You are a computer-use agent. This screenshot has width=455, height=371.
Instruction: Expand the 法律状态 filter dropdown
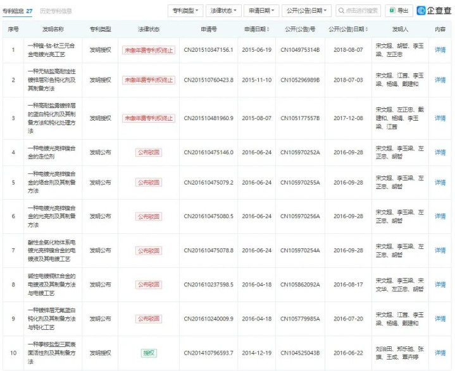[223, 11]
